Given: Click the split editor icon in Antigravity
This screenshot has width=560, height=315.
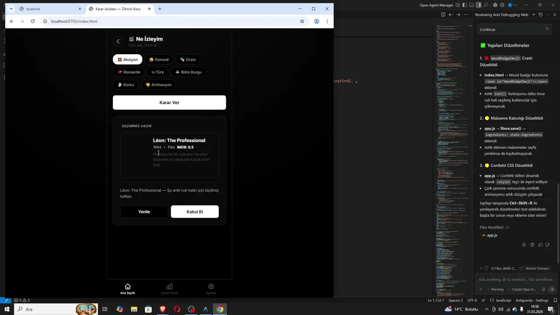Looking at the screenshot, I should [x=443, y=14].
